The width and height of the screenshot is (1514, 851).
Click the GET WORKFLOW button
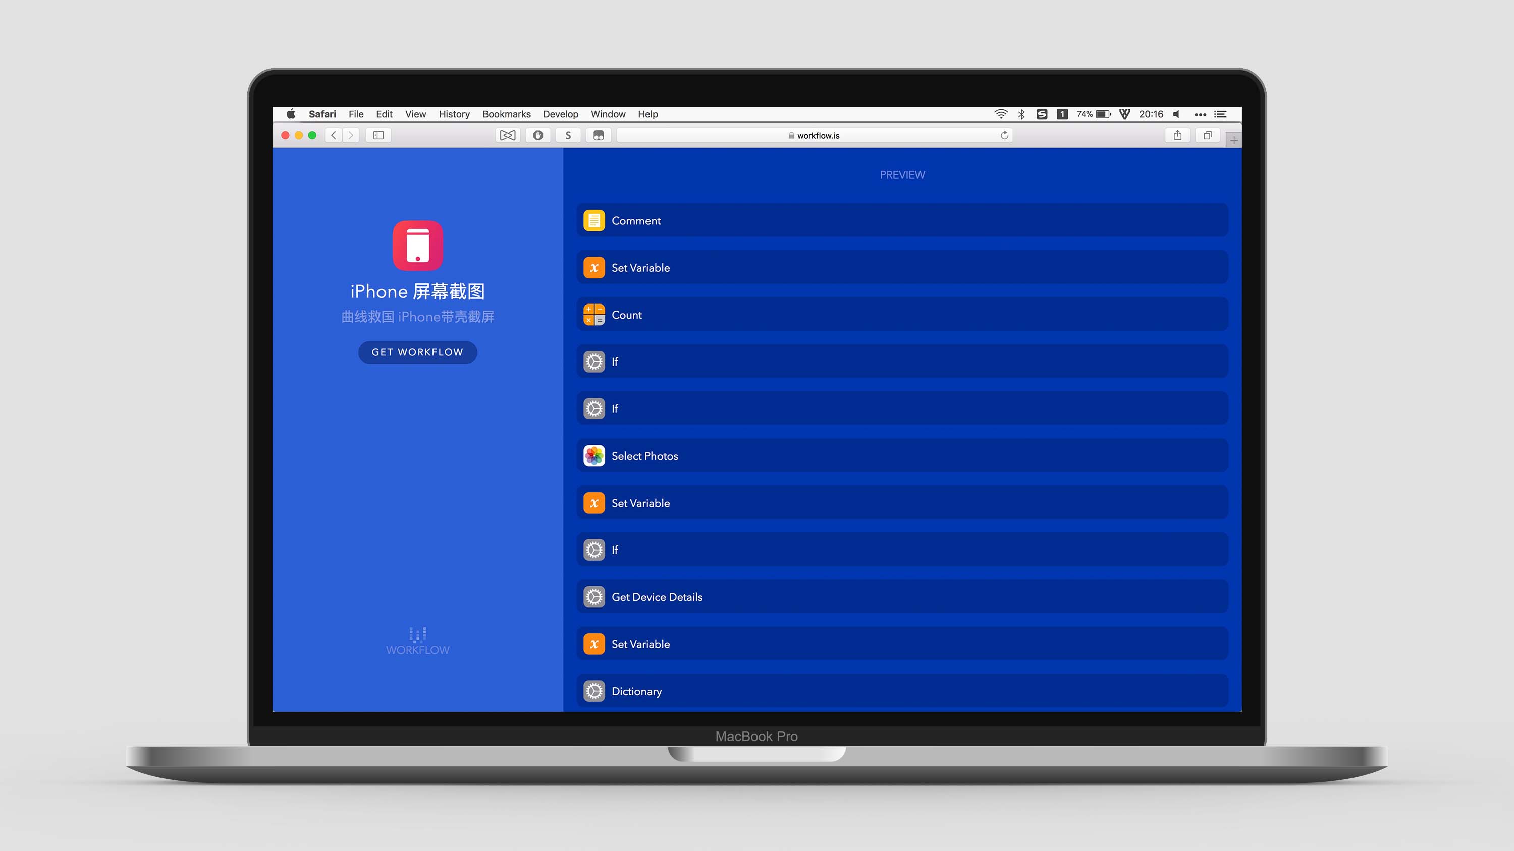pyautogui.click(x=417, y=351)
